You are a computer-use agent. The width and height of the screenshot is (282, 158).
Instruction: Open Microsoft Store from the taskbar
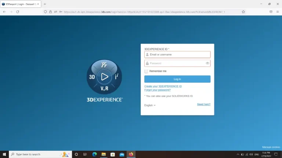tap(113, 154)
